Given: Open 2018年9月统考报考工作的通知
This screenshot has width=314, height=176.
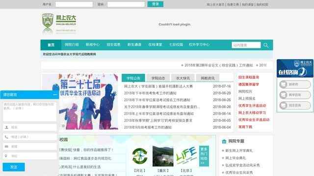Looking at the screenshot, I should [x=148, y=127].
